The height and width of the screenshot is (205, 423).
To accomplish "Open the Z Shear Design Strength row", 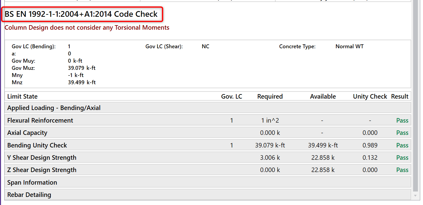I will pos(42,170).
